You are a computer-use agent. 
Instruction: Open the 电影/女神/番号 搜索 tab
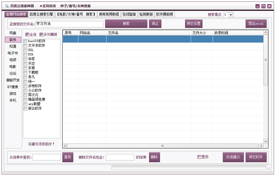[76, 14]
